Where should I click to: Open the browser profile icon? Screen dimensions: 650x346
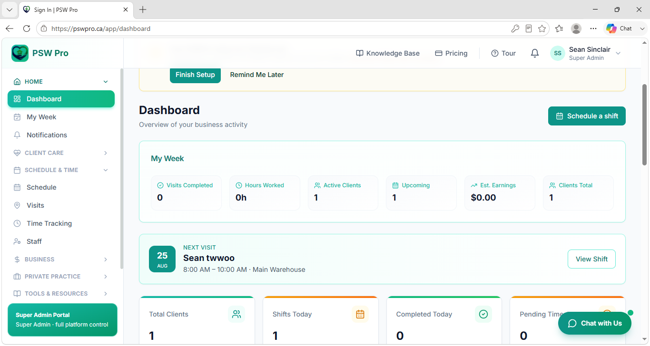(576, 29)
